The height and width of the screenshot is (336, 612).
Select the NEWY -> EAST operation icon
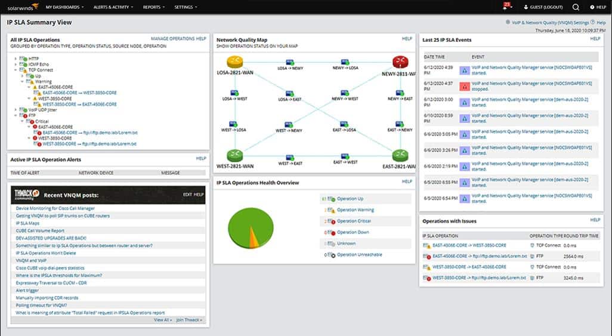click(400, 93)
